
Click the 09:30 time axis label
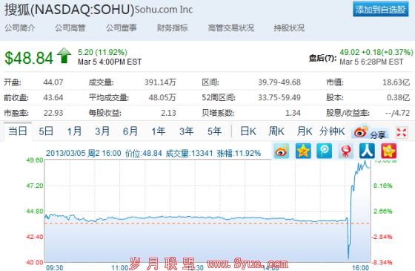pos(55,267)
